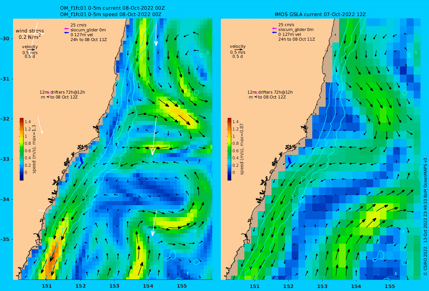Click the speed color bar in right map
Screen dimensions: 429x291
tap(229, 149)
